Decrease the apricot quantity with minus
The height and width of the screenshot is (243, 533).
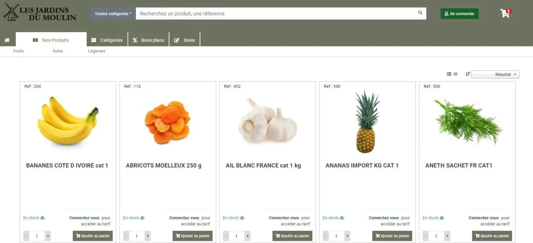(126, 236)
